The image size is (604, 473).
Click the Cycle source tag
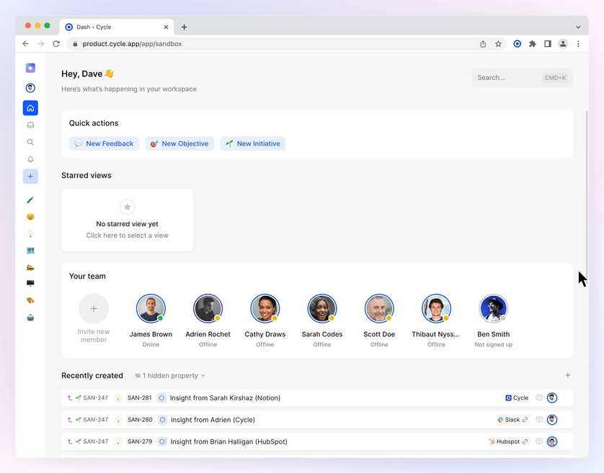(x=517, y=398)
